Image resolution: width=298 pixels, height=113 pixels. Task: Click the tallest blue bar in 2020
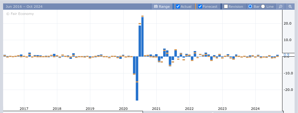pos(142,37)
